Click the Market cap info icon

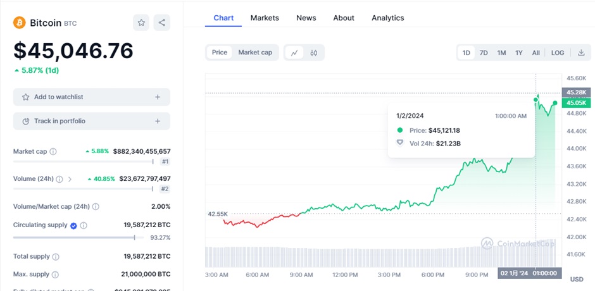(x=53, y=152)
